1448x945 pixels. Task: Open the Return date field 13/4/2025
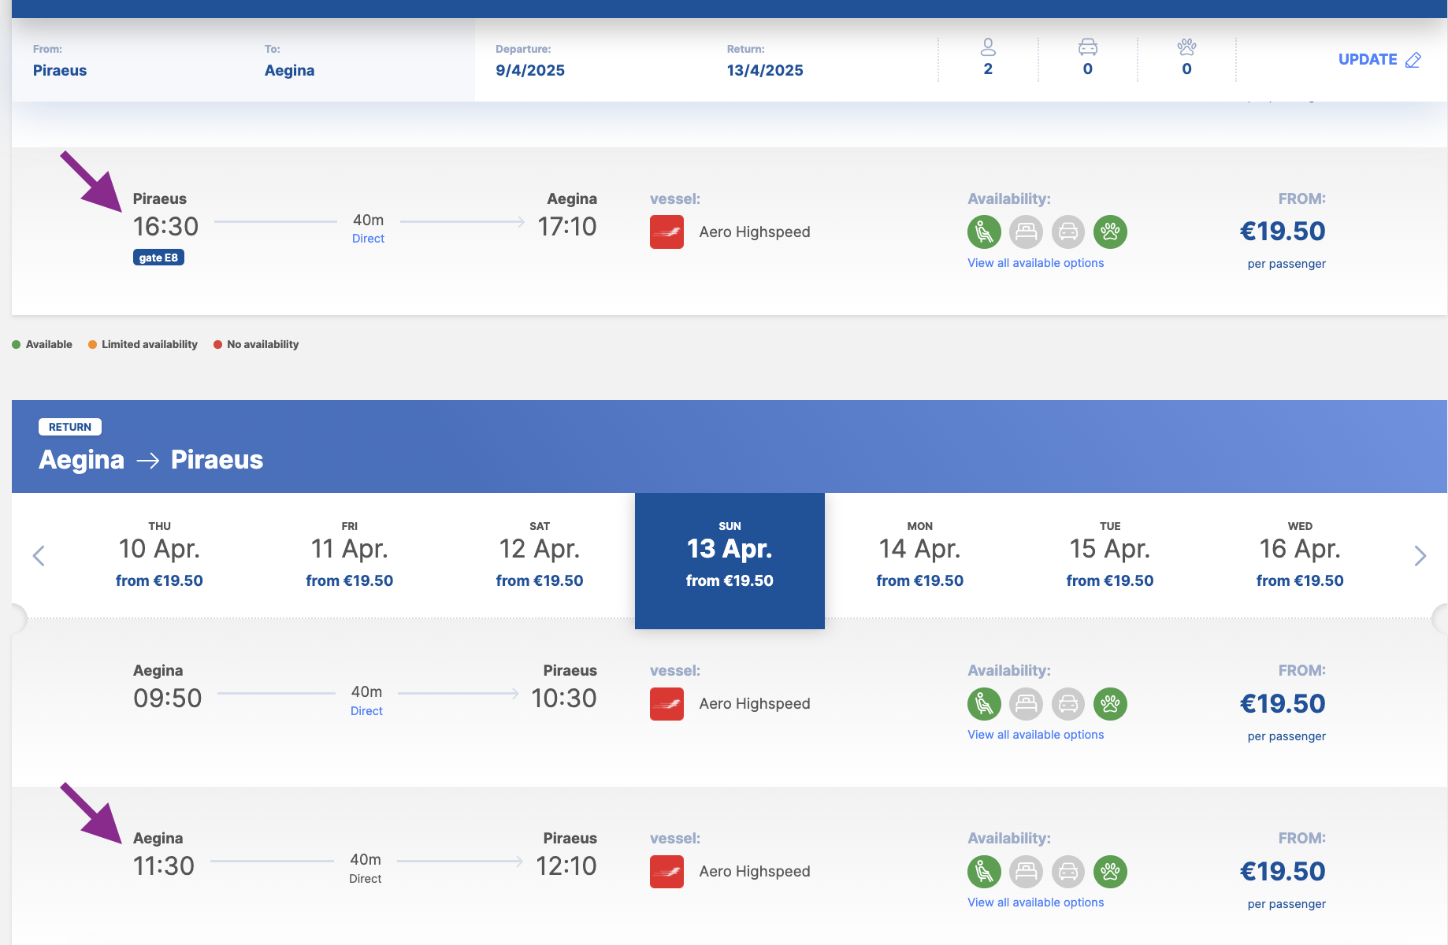pyautogui.click(x=764, y=70)
